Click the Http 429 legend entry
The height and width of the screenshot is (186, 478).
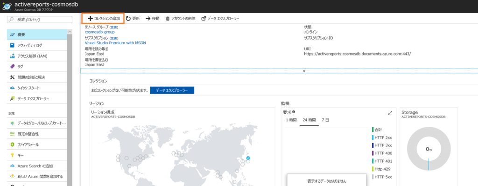coord(381,169)
